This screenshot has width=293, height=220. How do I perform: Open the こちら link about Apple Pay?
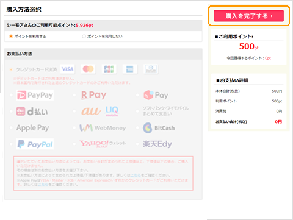tap(43, 185)
